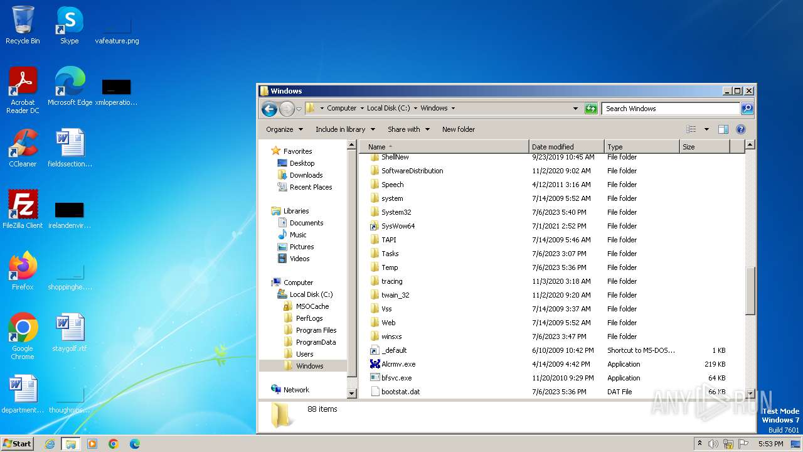Sort by Date modified column header
This screenshot has width=803, height=452.
[x=566, y=147]
